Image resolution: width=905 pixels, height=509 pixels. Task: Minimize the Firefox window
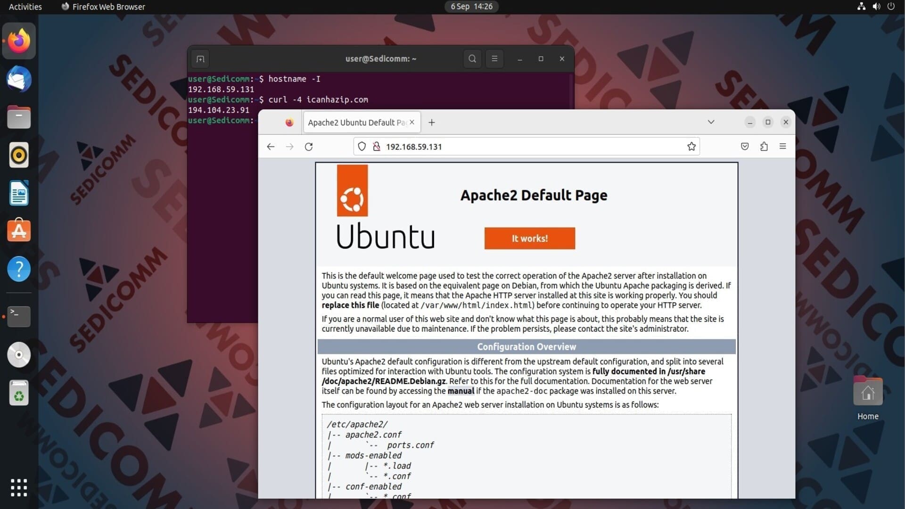750,123
